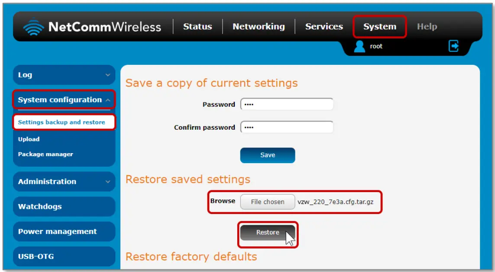Select Settings backup and restore

coord(61,122)
